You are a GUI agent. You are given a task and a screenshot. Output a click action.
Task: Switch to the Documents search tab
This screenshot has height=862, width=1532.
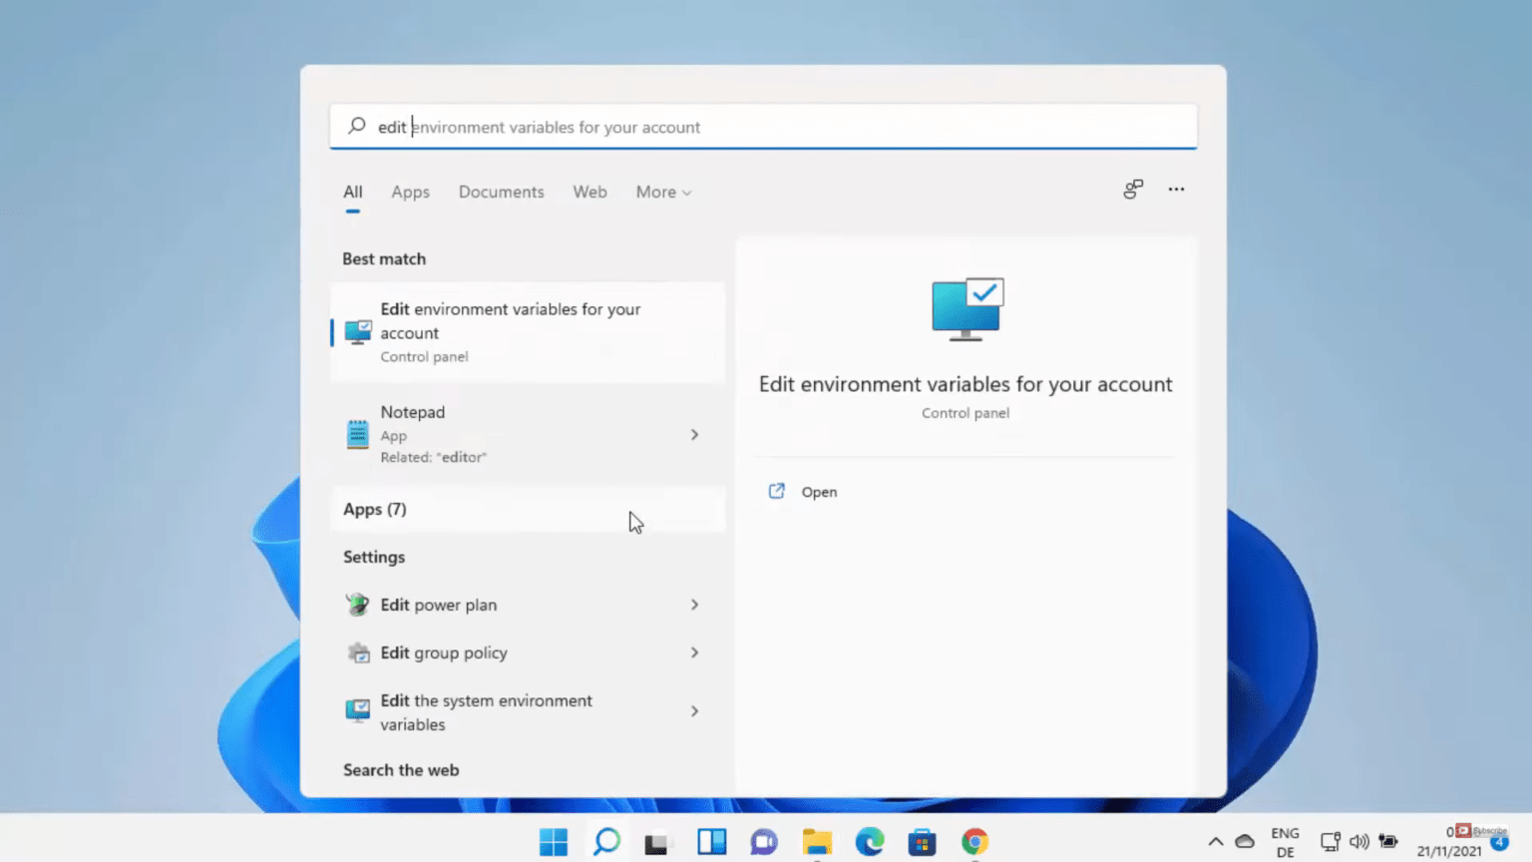501,192
